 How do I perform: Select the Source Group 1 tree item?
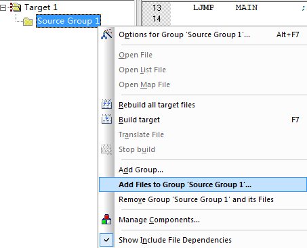click(68, 21)
